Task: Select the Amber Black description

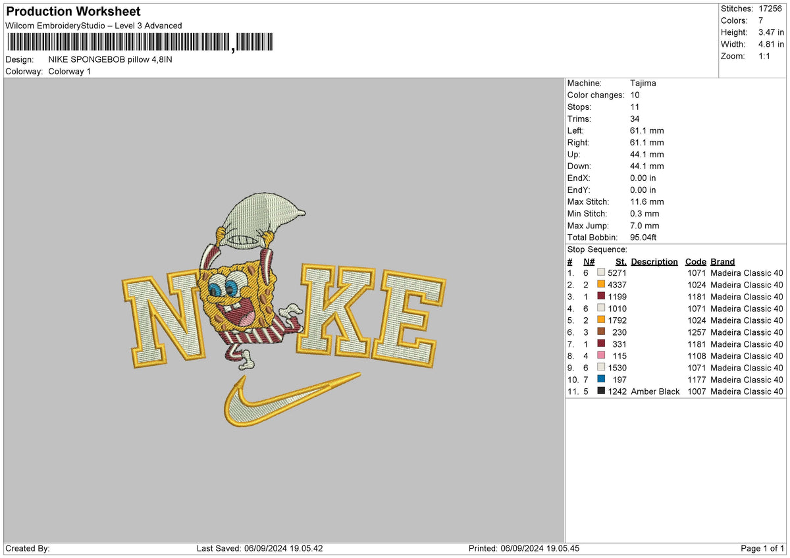Action: [654, 392]
